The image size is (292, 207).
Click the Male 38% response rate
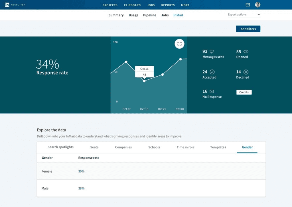(x=81, y=188)
